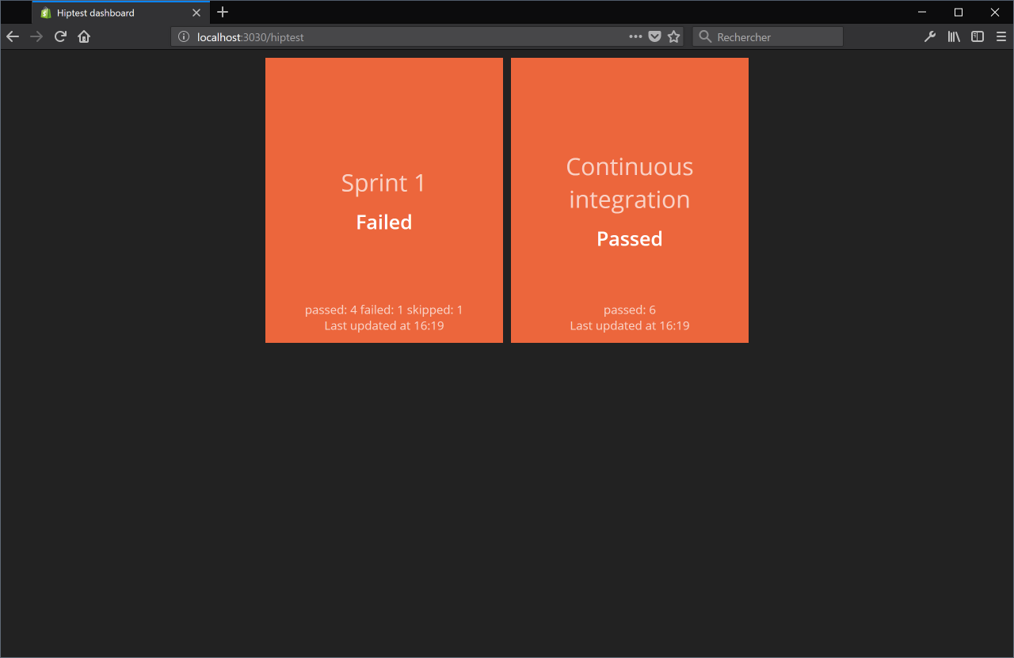Go back with the browser back arrow

pos(13,36)
